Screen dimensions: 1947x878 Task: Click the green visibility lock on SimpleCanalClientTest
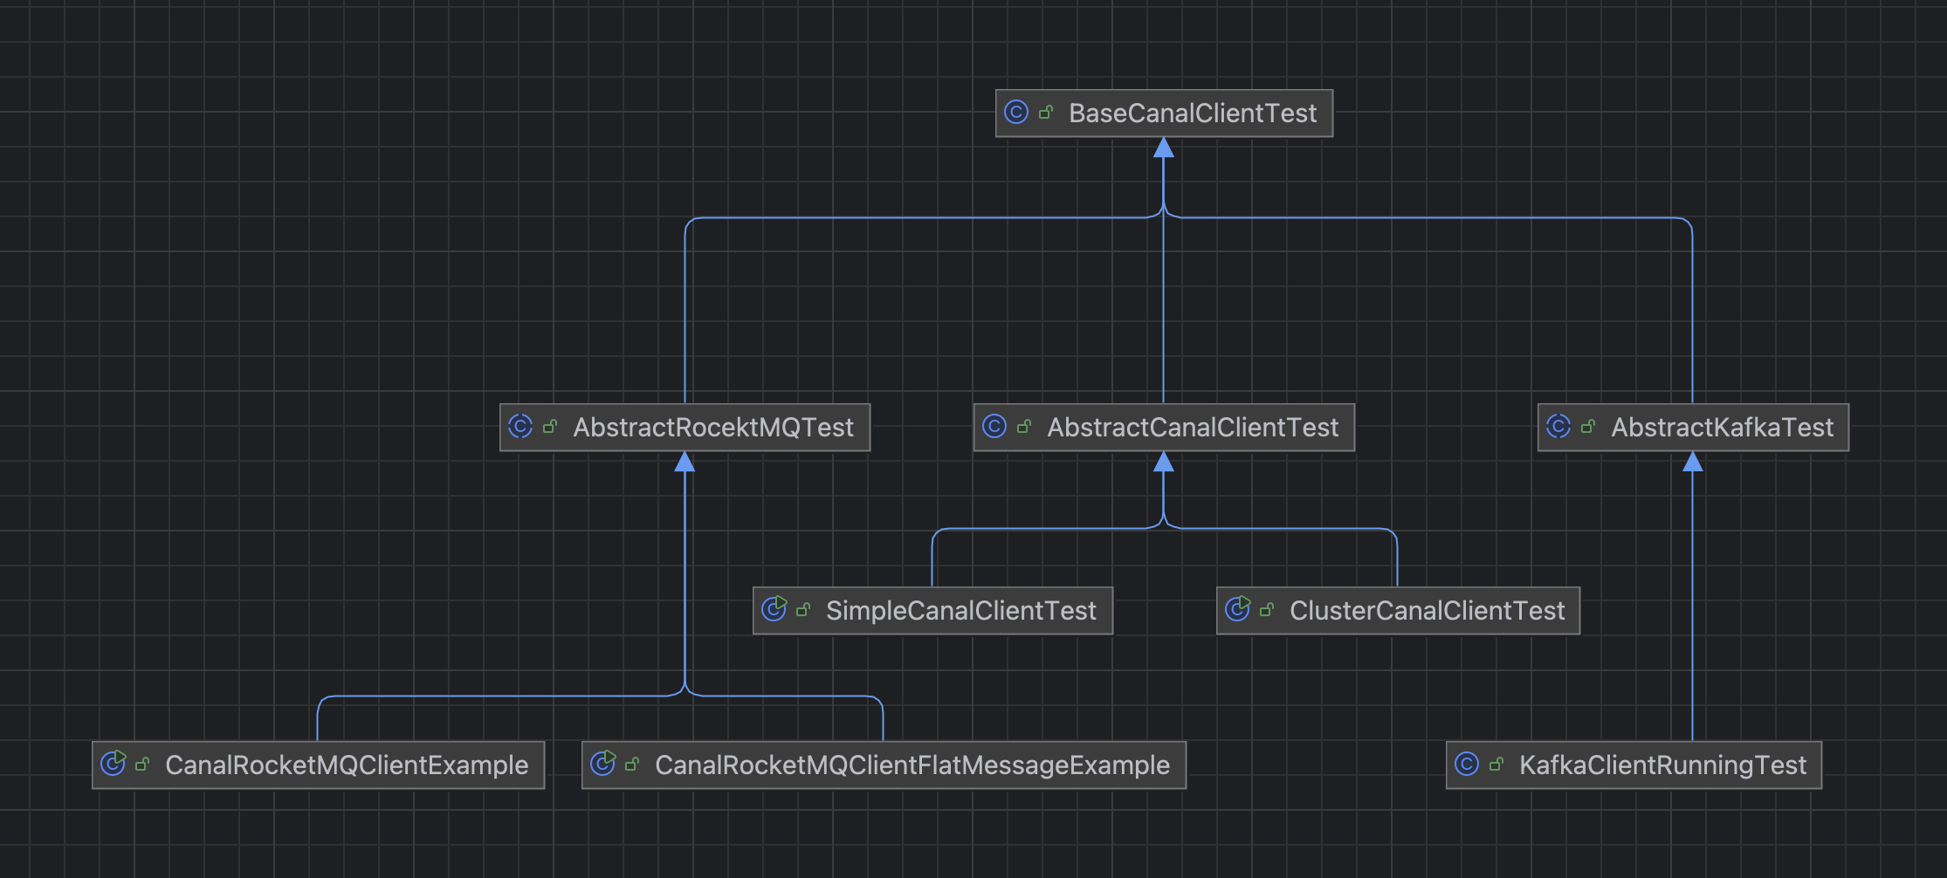[803, 611]
